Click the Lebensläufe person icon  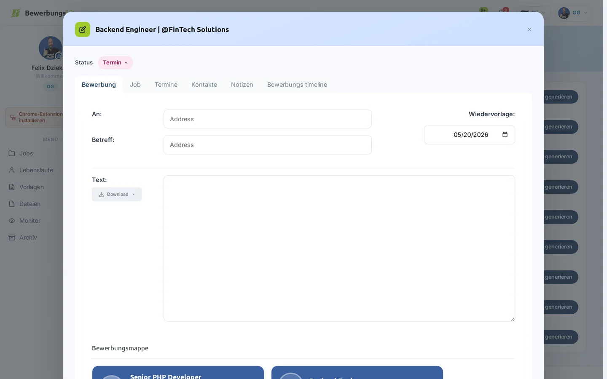click(12, 170)
